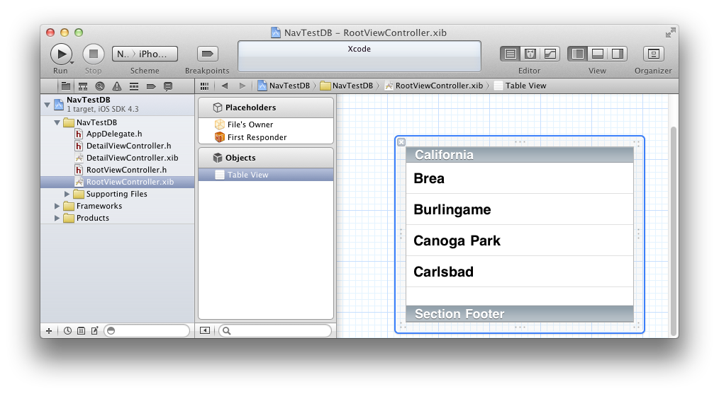Click Table View in the jump bar
This screenshot has height=394, width=719.
[x=520, y=86]
